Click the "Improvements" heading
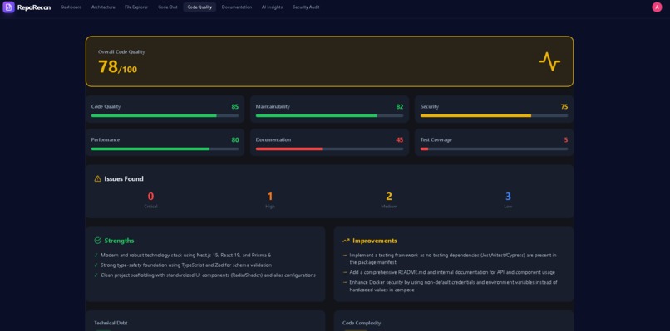The width and height of the screenshot is (670, 331). (x=375, y=241)
